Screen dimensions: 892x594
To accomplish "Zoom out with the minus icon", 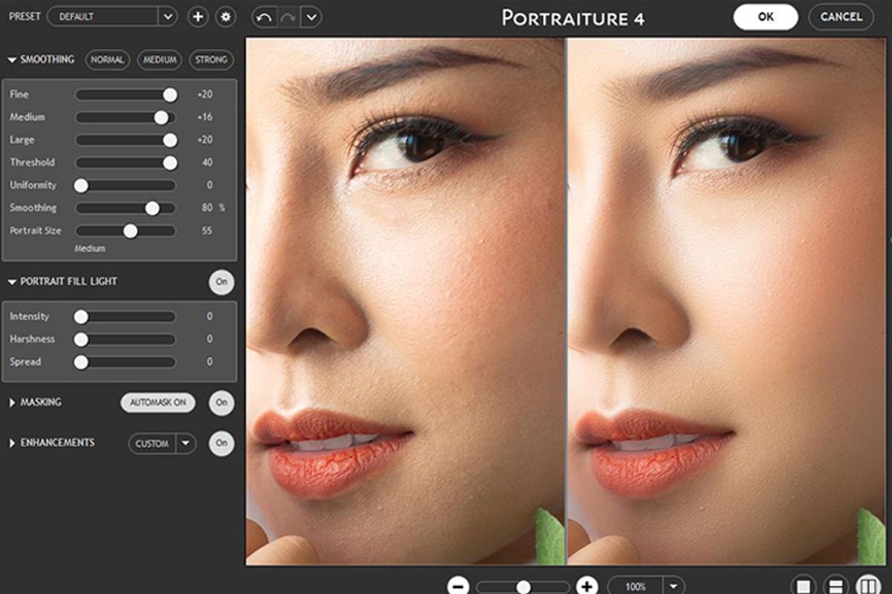I will (x=459, y=586).
